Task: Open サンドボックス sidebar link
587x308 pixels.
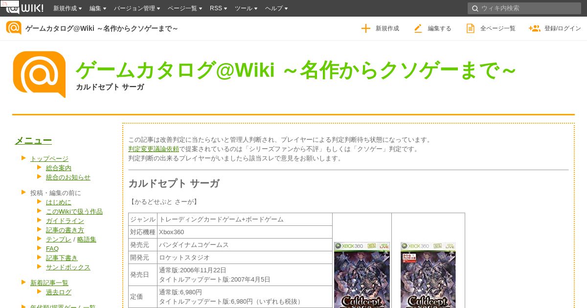Action: (x=68, y=267)
